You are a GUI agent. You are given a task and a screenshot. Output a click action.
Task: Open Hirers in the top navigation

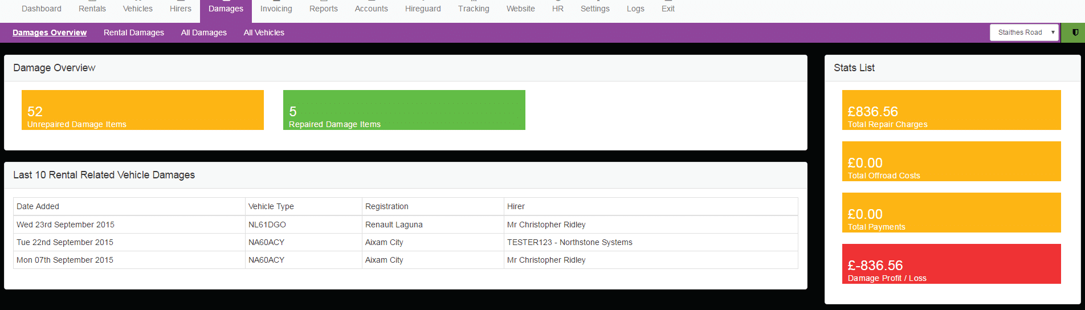tap(181, 9)
